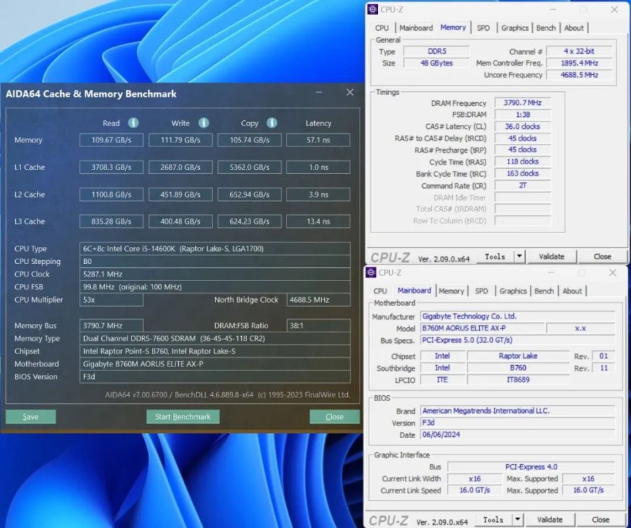The height and width of the screenshot is (528, 631).
Task: Click Memory Write value 111.79 GB/s
Action: point(180,140)
